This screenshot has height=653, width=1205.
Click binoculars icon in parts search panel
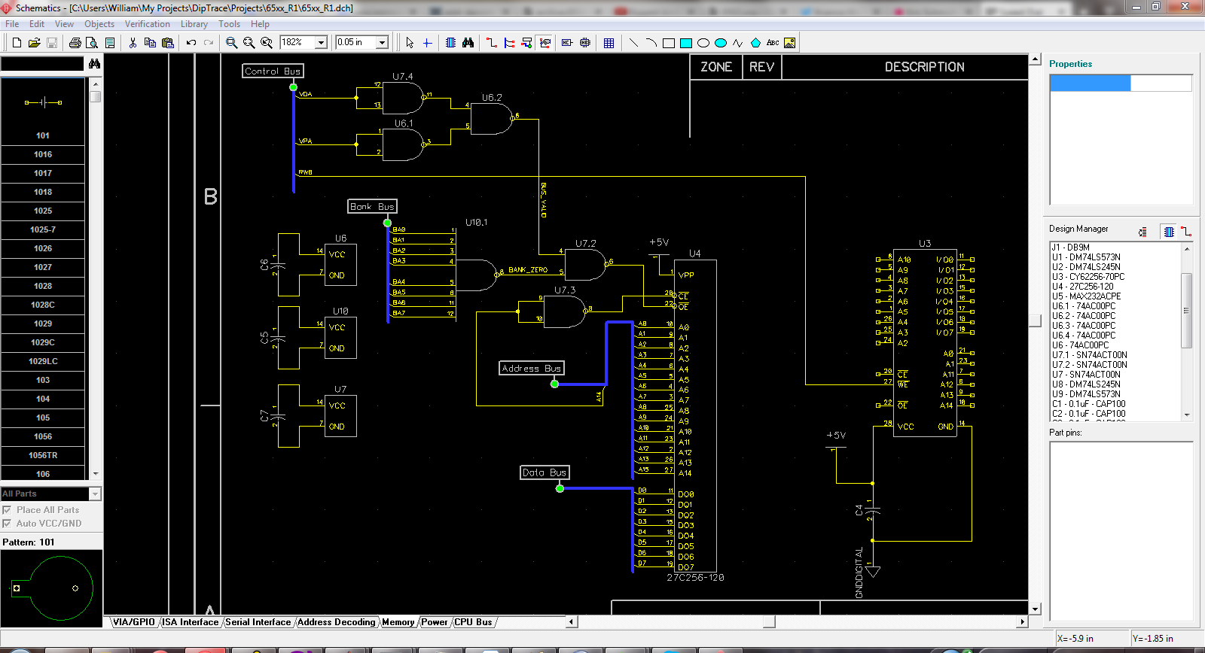[94, 64]
